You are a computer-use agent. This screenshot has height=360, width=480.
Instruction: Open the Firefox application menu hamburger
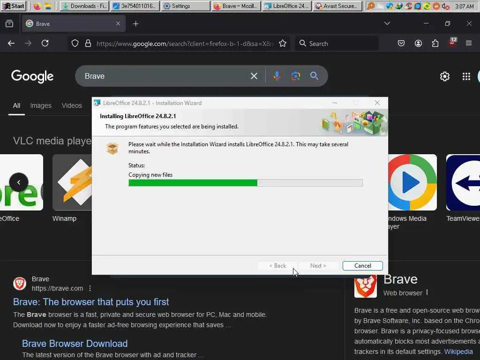click(469, 43)
